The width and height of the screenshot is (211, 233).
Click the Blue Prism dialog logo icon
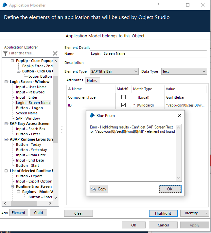[x=92, y=115]
